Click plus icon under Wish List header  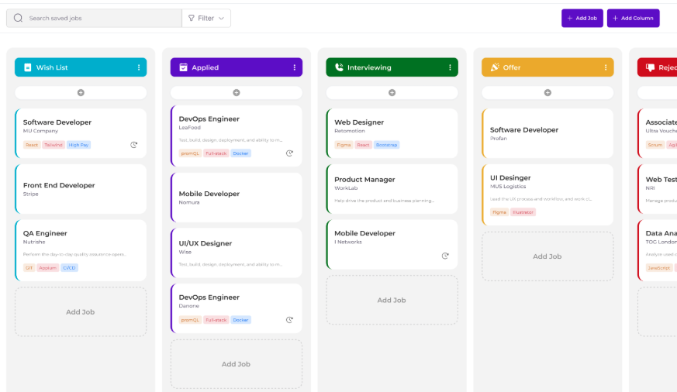pos(81,93)
